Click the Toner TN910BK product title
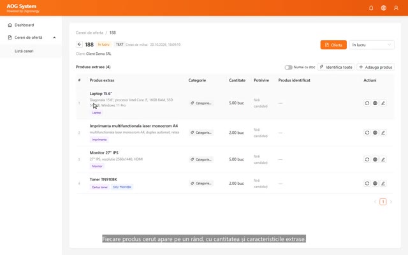 coord(103,179)
